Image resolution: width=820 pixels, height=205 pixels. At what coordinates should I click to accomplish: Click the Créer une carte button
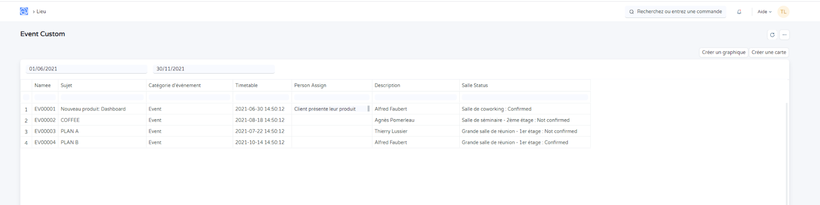768,52
